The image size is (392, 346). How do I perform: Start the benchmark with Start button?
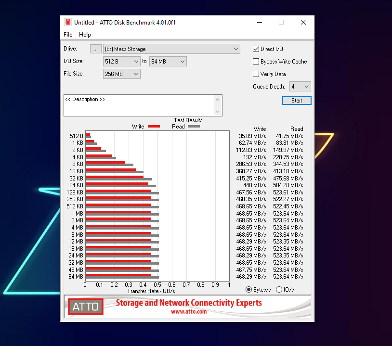(297, 101)
